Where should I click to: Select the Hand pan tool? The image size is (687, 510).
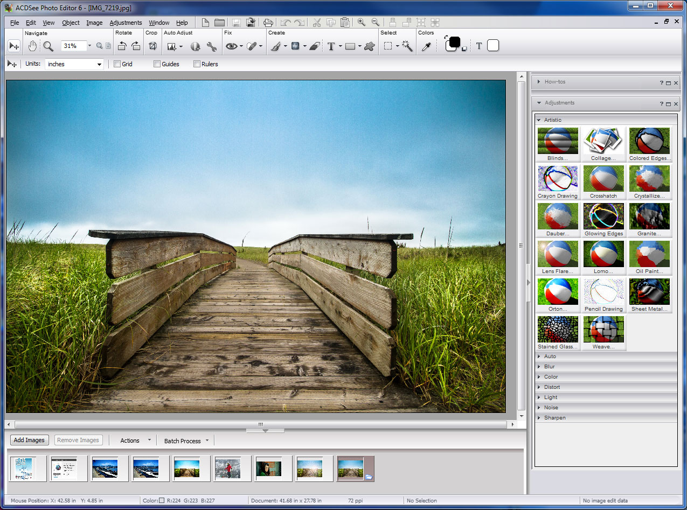click(x=32, y=46)
